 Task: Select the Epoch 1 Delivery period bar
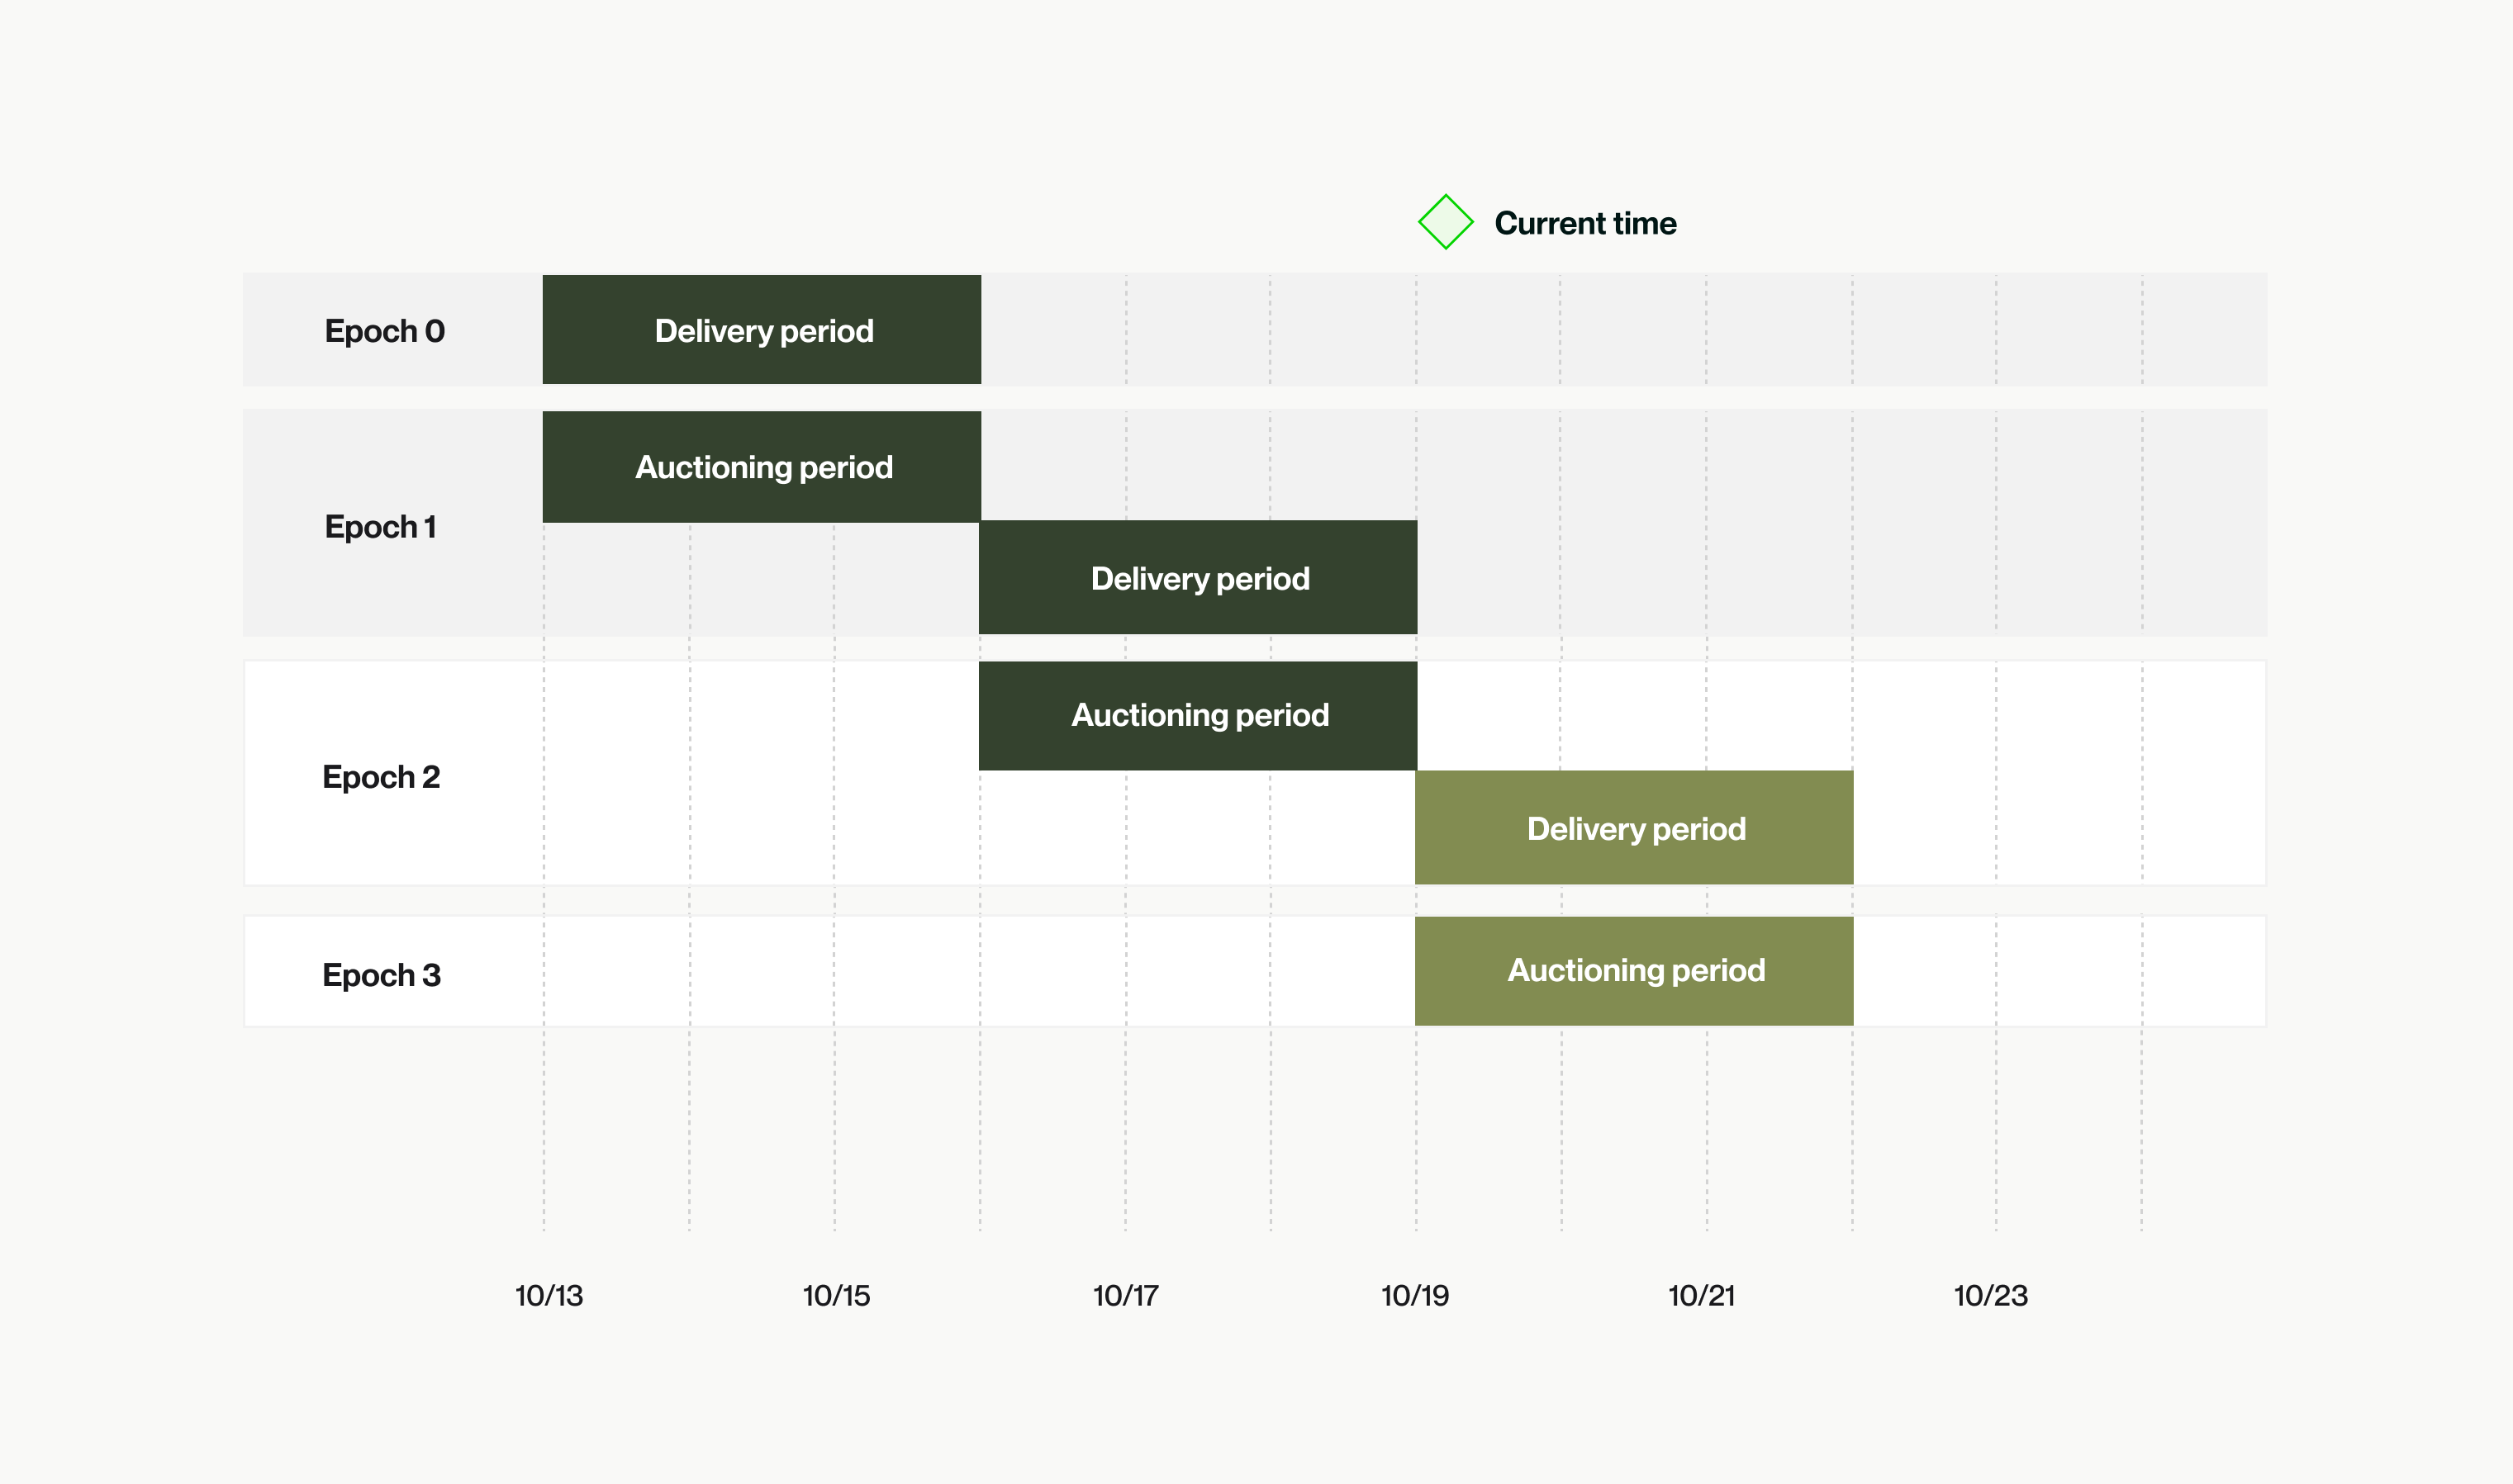(1198, 578)
